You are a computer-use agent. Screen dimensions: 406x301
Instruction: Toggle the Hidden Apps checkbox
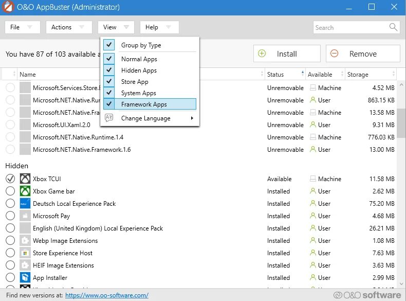[109, 70]
